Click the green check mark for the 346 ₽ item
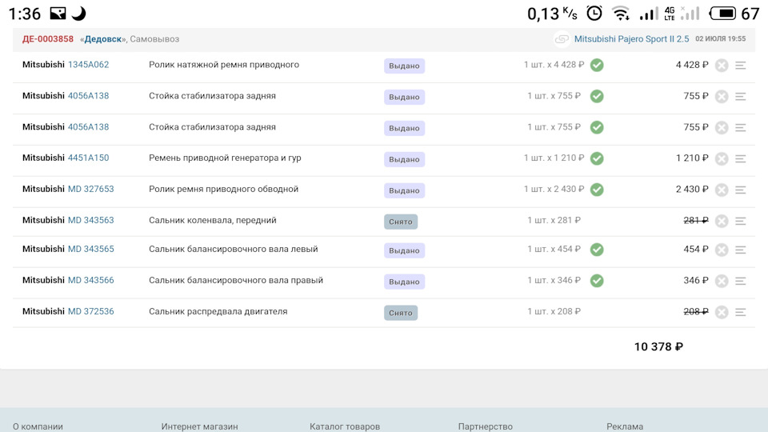768x432 pixels. coord(597,281)
